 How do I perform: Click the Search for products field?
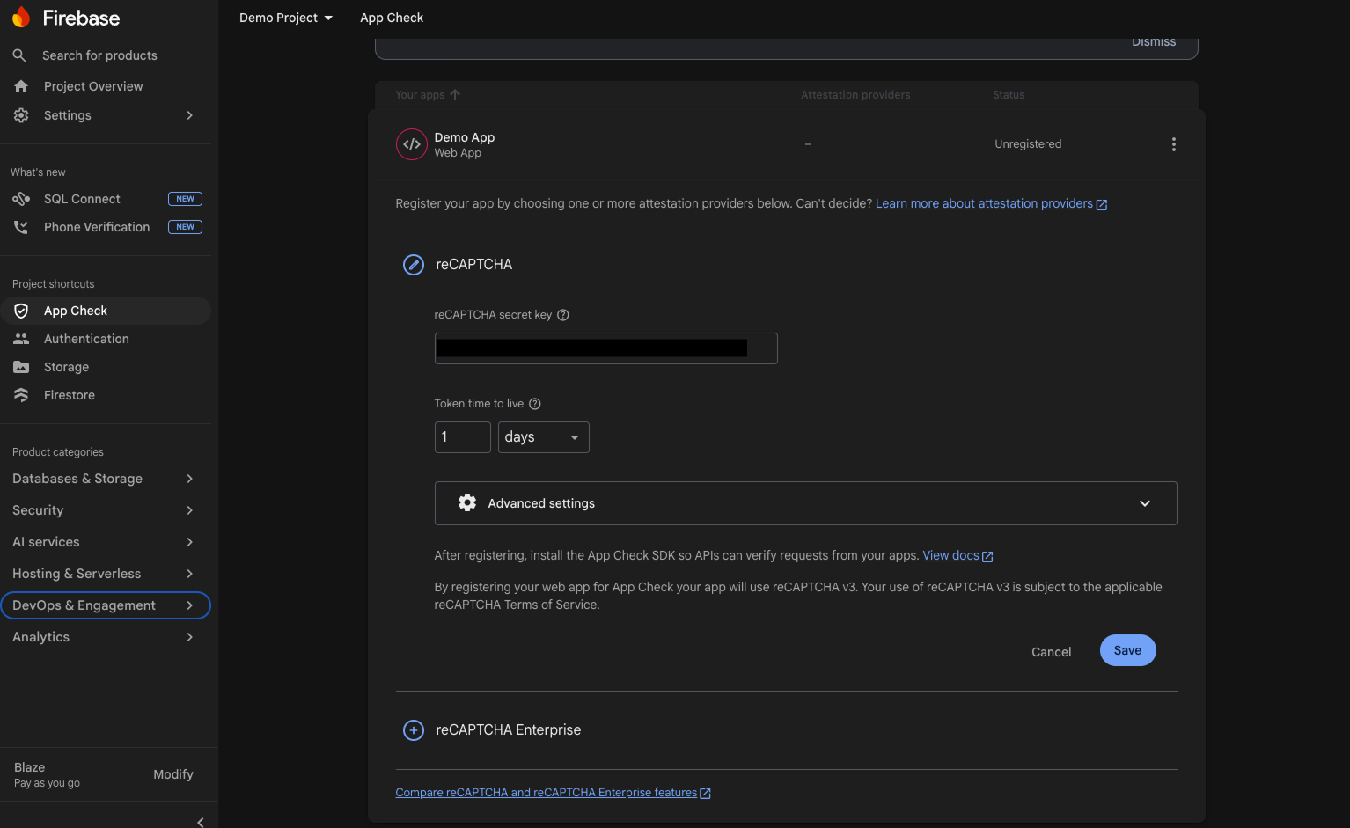click(99, 55)
